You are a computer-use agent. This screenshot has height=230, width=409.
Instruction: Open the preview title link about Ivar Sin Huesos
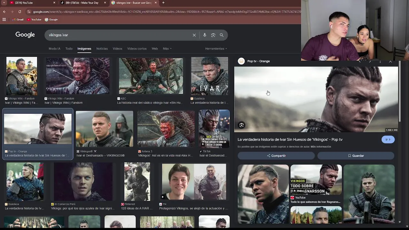tap(290, 140)
